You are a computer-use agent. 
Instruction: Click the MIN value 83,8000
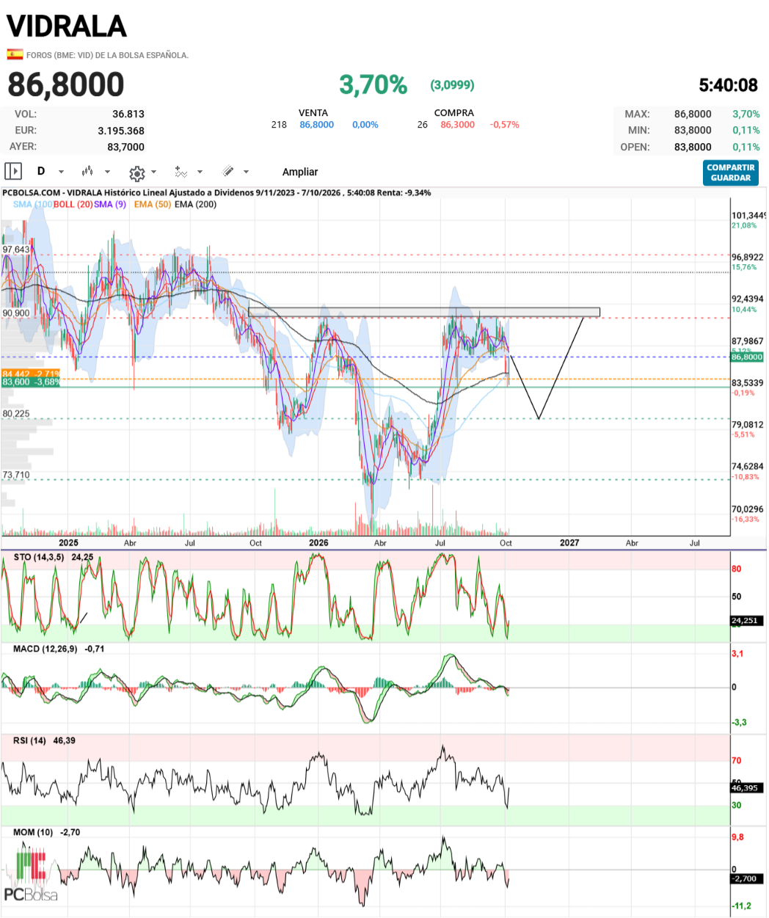(x=693, y=130)
